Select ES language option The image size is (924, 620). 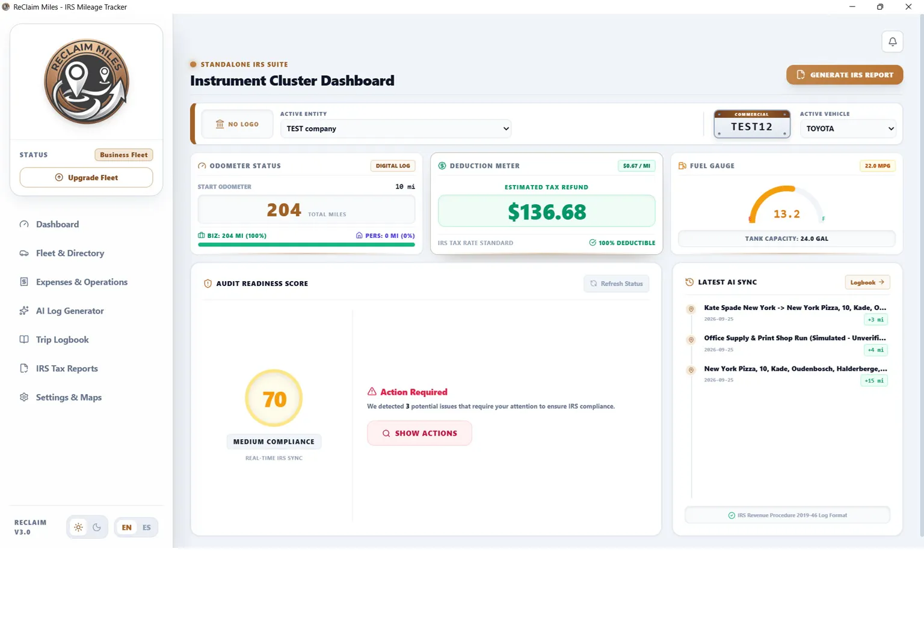pyautogui.click(x=147, y=527)
